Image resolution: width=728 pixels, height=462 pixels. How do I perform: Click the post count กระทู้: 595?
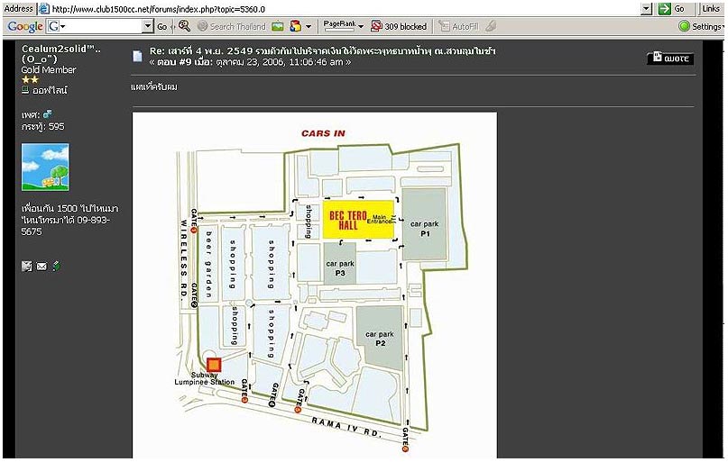click(x=42, y=126)
